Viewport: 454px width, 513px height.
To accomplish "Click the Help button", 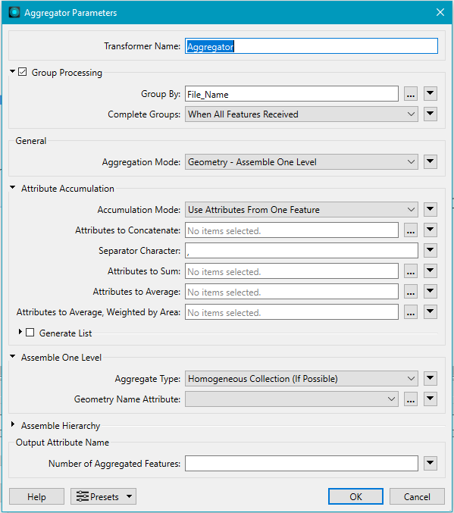I will (36, 496).
